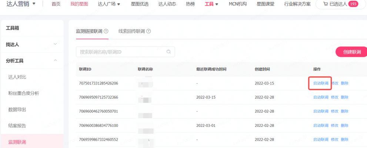The width and height of the screenshot is (367, 148).
Task: Click the 联调名称 column header
Action: [145, 69]
